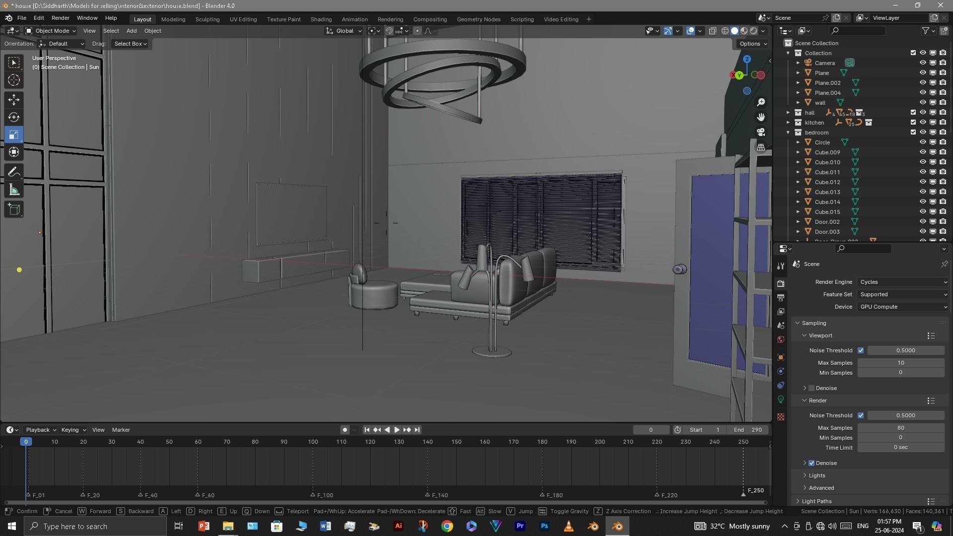This screenshot has height=536, width=953.
Task: Open the Drag Select Box dropdown
Action: (x=130, y=44)
